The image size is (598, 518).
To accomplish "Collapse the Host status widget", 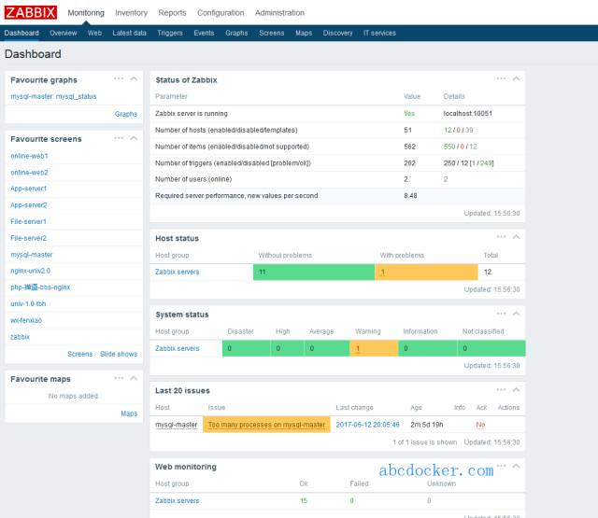I will [516, 237].
